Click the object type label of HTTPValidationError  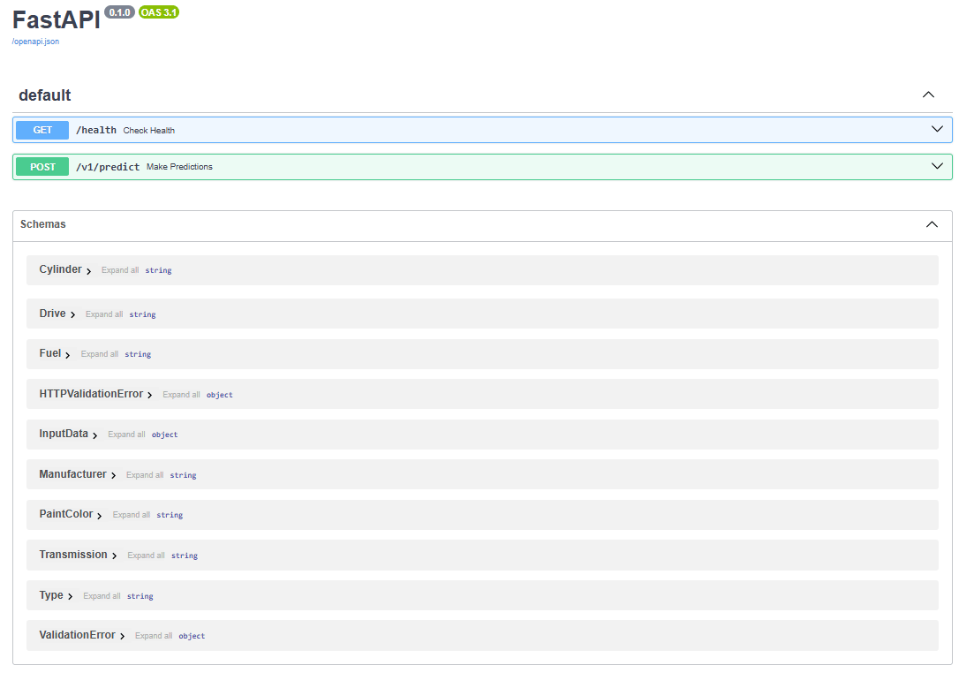pos(220,396)
